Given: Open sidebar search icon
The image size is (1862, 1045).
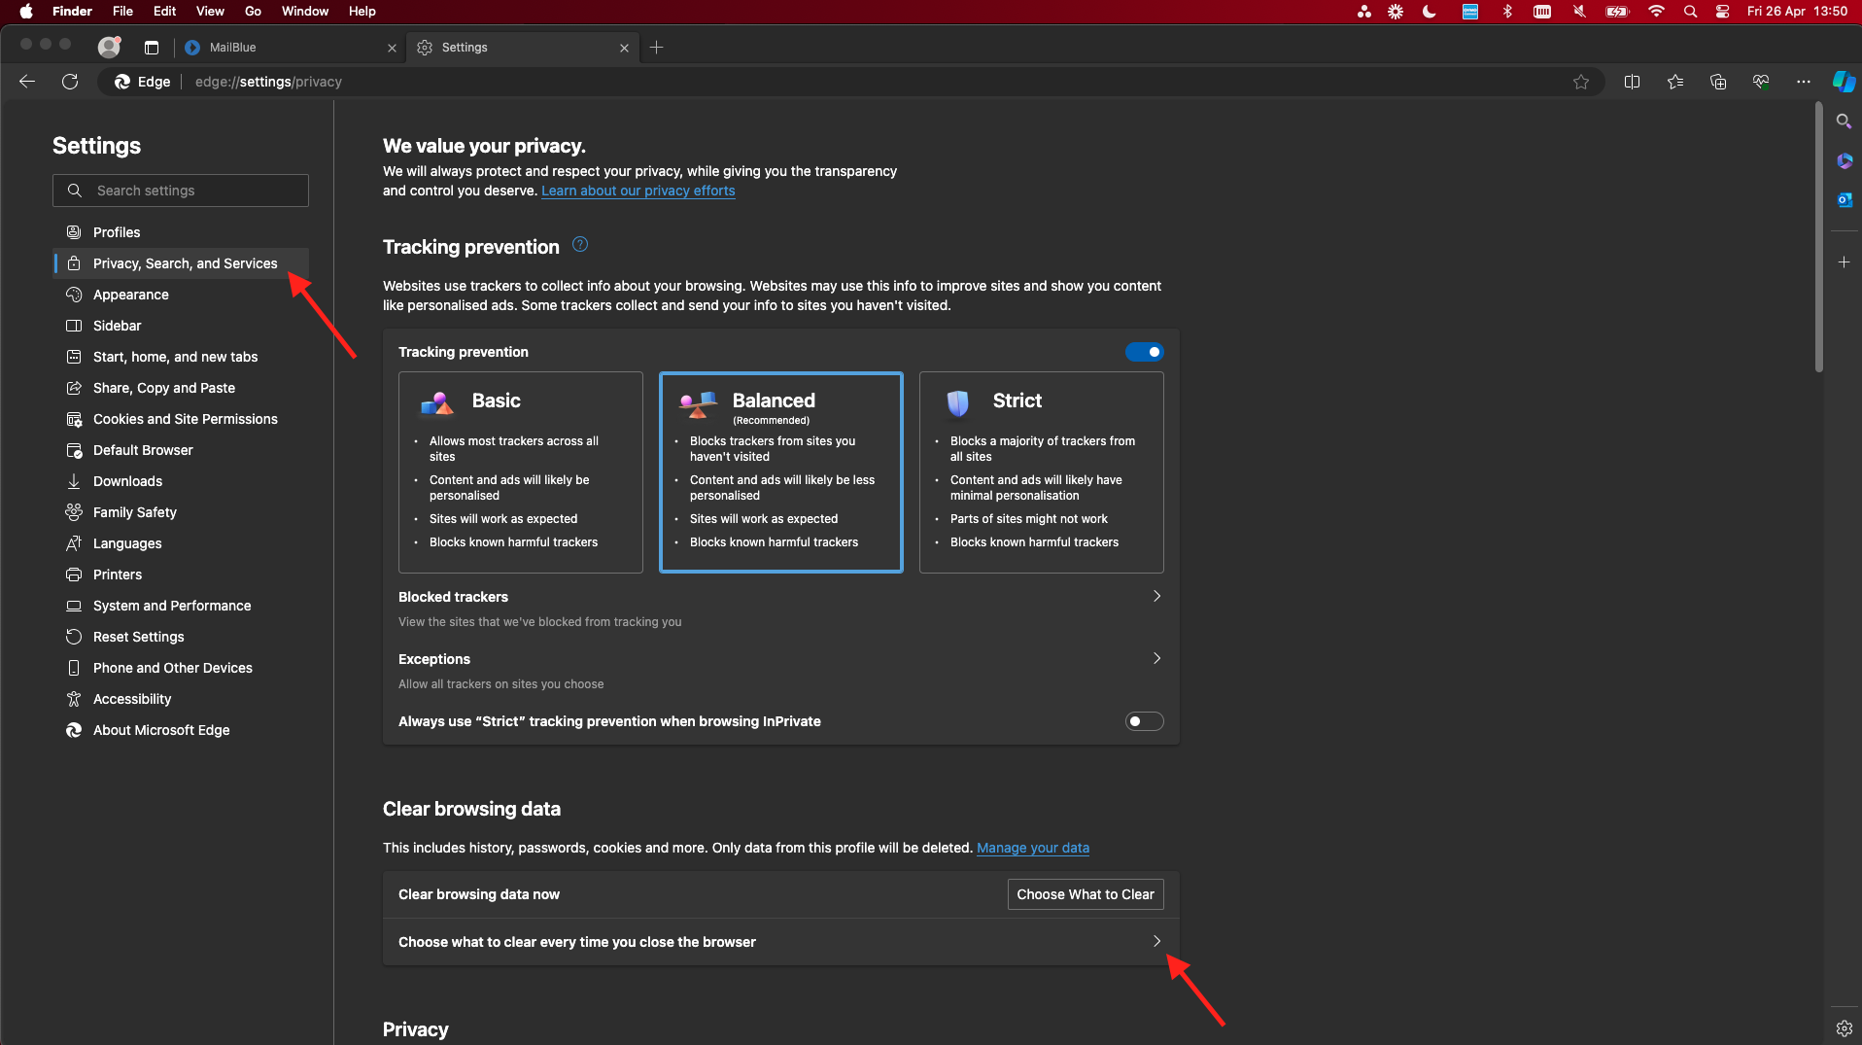Looking at the screenshot, I should coord(1844,122).
